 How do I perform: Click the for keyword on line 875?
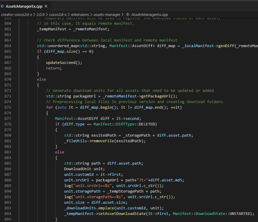coord(49,107)
